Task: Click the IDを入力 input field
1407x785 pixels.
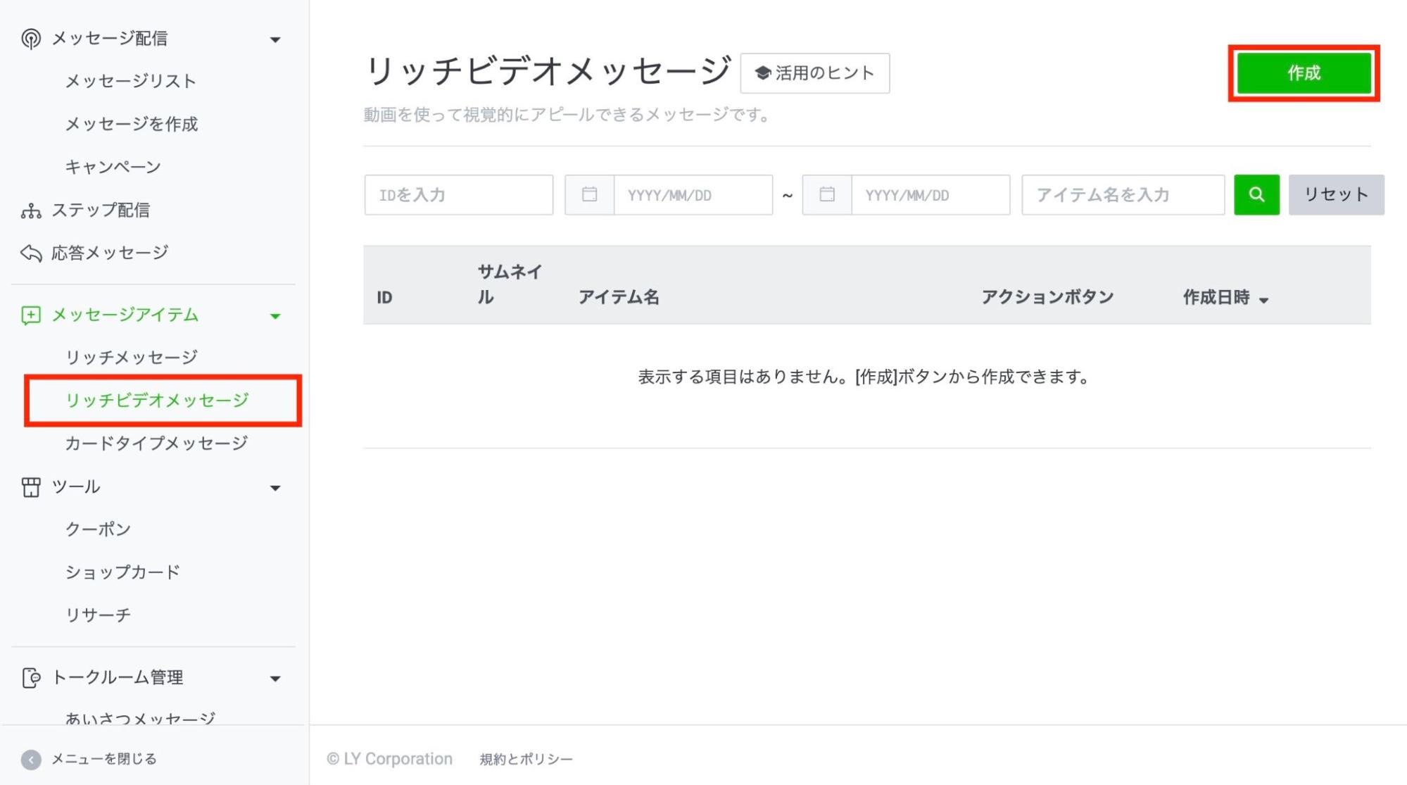Action: tap(458, 195)
